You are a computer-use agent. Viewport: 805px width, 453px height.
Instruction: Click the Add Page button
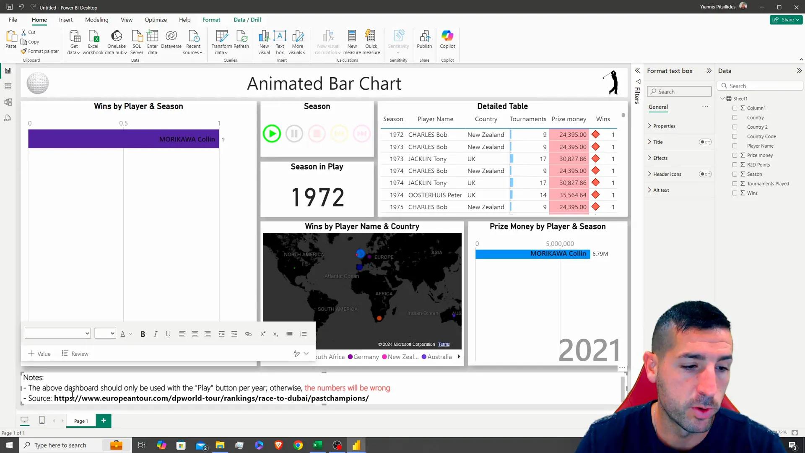coord(104,421)
